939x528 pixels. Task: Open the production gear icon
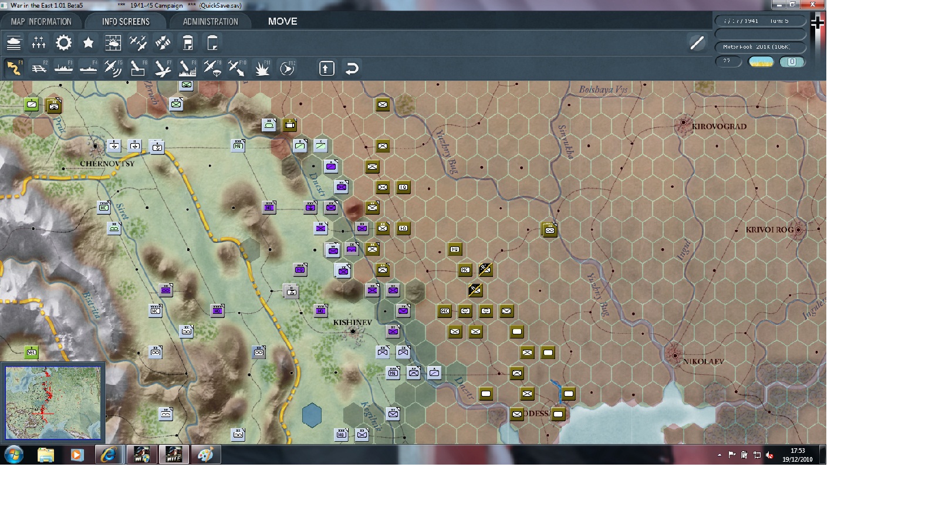[63, 43]
